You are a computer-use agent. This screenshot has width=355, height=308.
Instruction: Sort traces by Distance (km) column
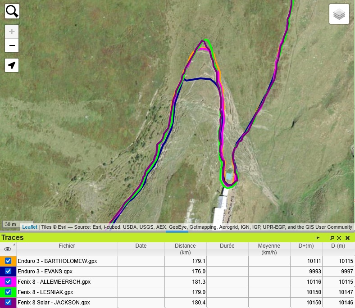pos(186,249)
